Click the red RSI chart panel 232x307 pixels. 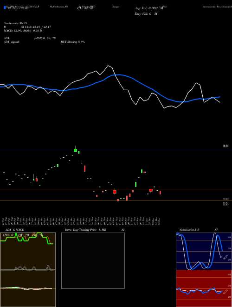click(x=204, y=288)
